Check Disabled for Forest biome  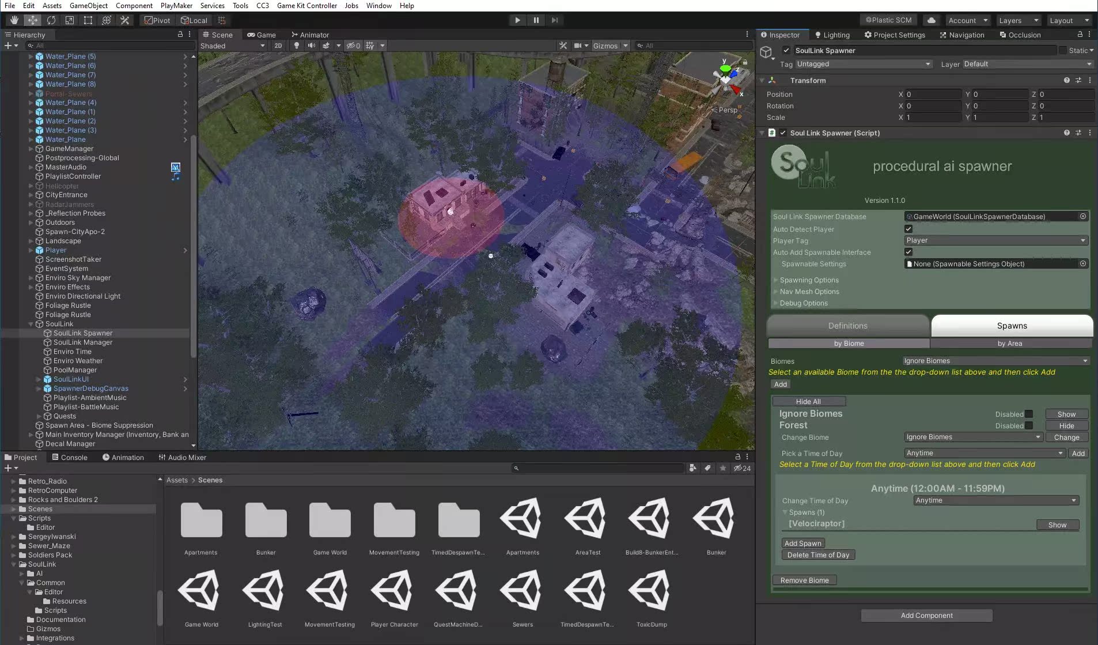[1029, 425]
